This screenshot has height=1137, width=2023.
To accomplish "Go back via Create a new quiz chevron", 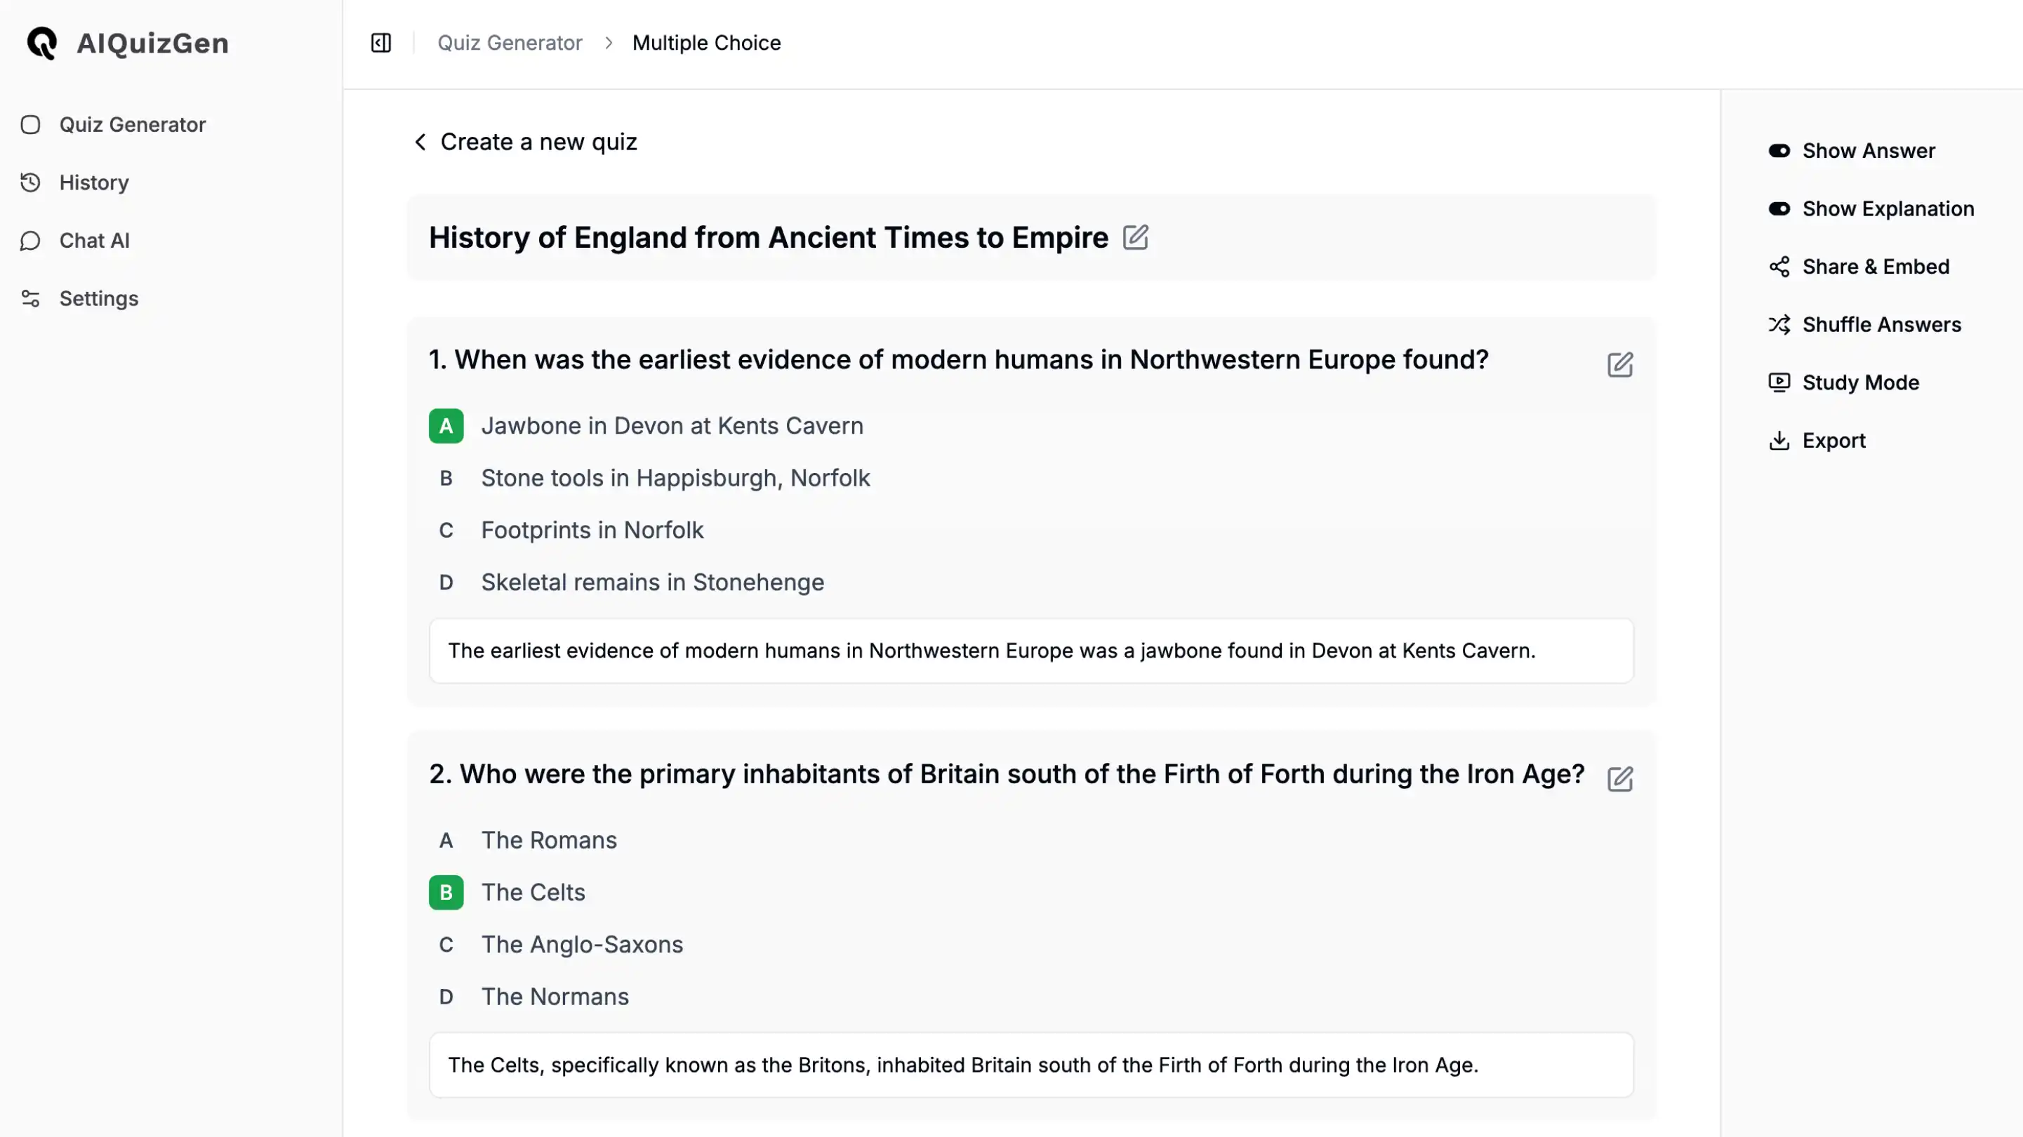I will (420, 142).
